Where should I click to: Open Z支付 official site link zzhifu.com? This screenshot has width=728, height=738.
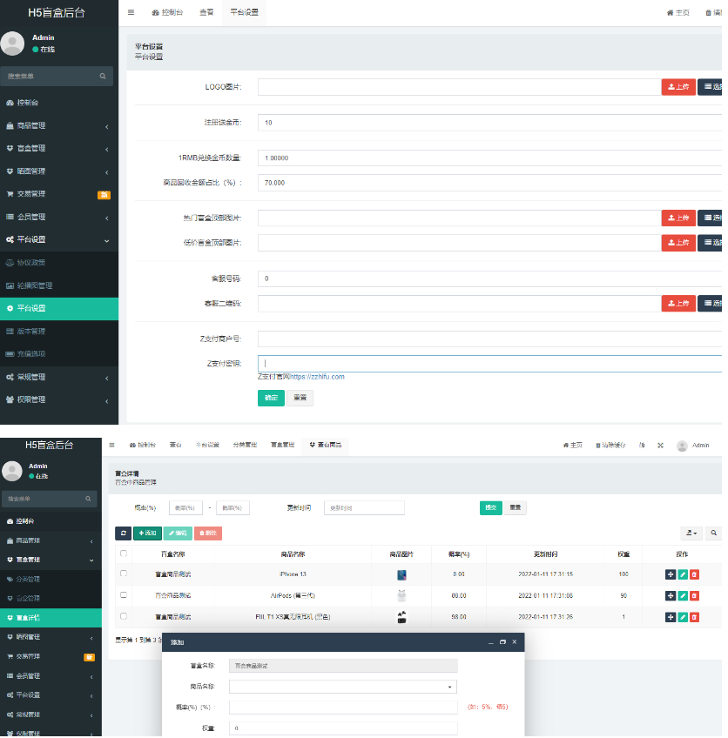click(x=317, y=377)
